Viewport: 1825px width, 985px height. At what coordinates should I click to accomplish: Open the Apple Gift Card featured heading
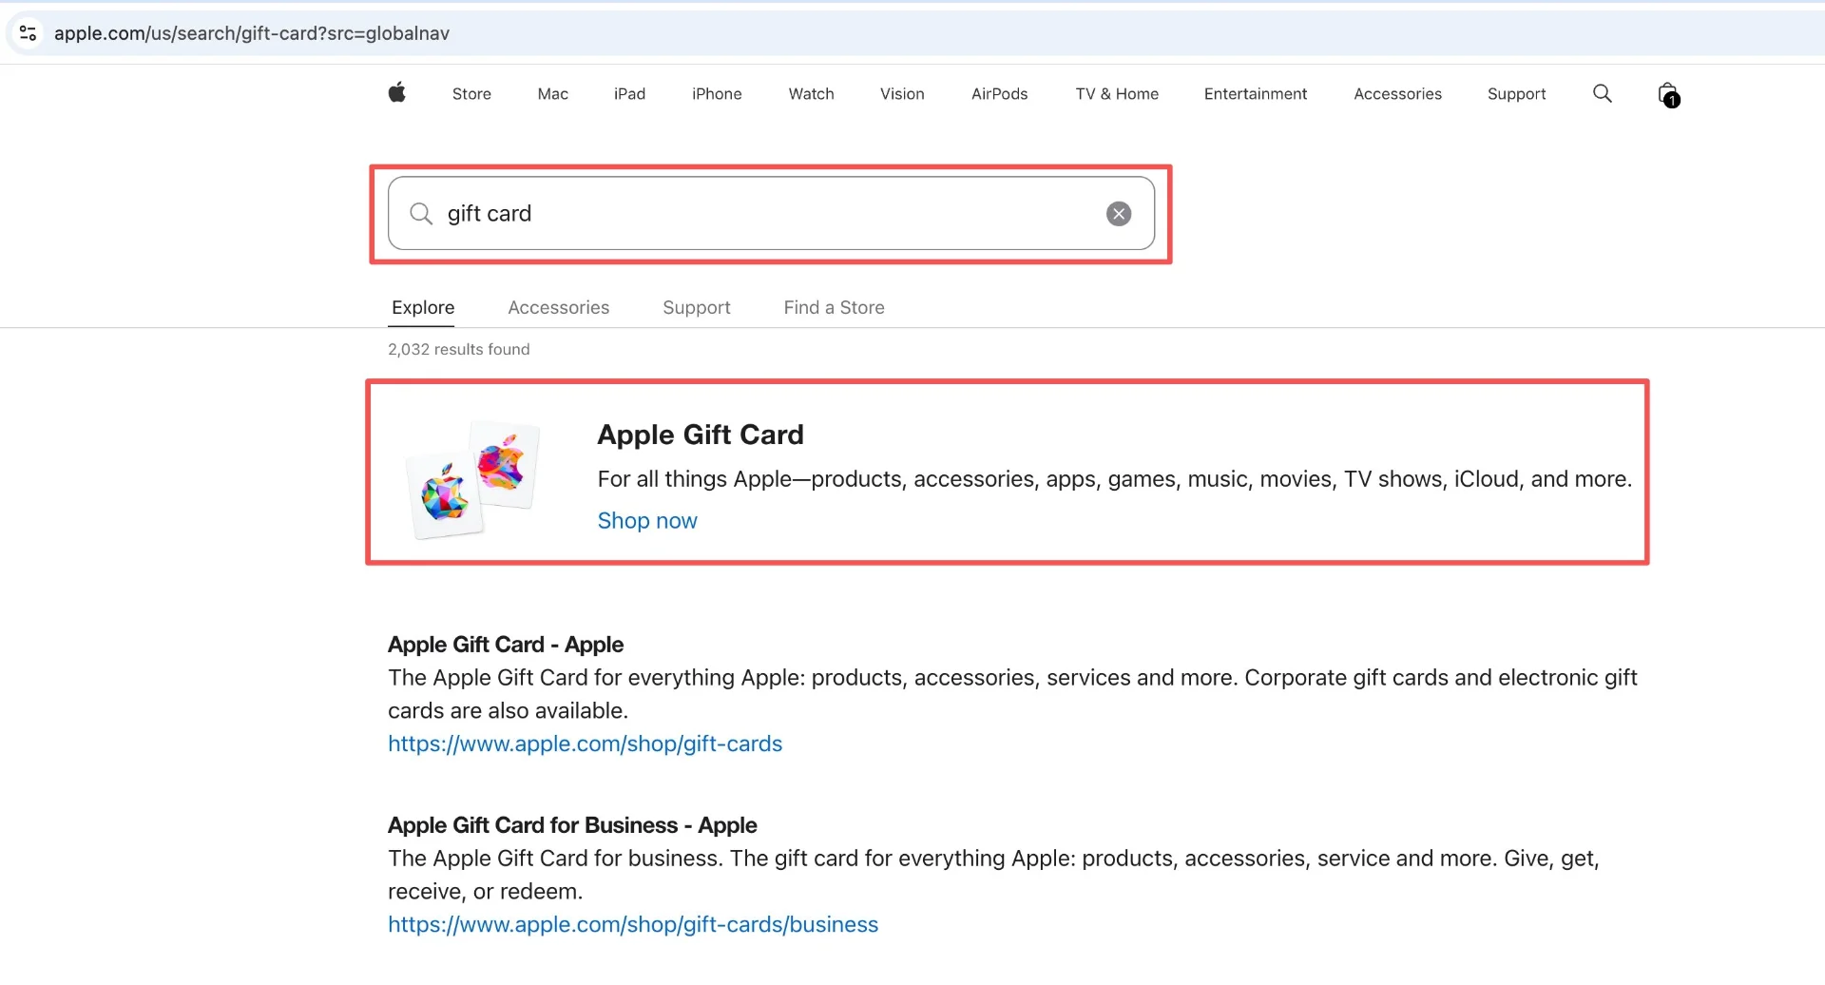[x=701, y=435]
